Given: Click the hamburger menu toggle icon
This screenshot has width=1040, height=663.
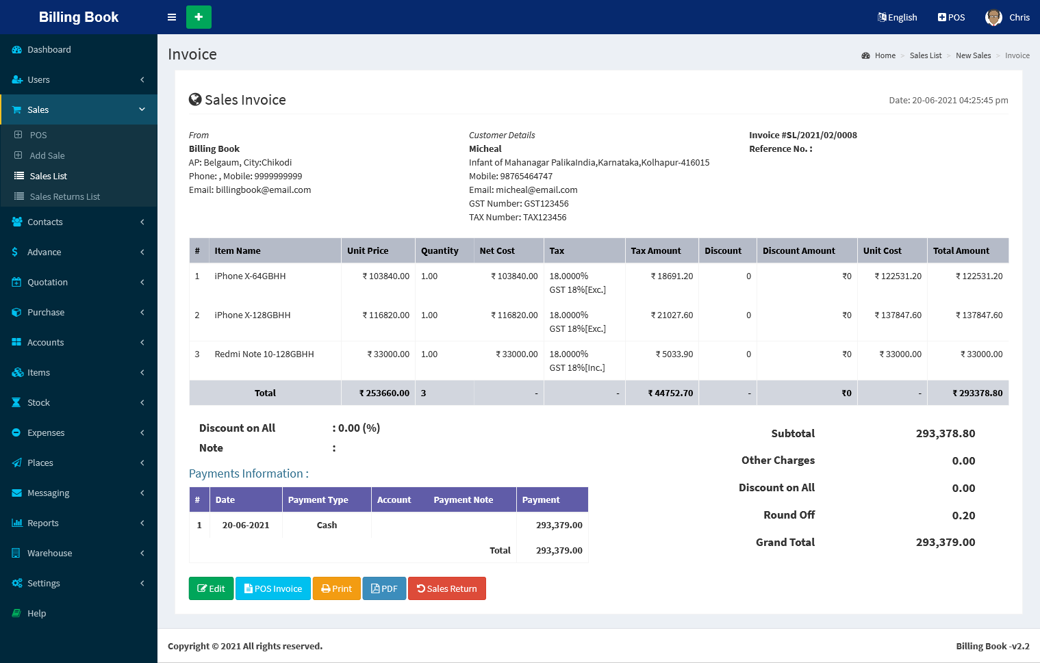Looking at the screenshot, I should click(x=172, y=17).
